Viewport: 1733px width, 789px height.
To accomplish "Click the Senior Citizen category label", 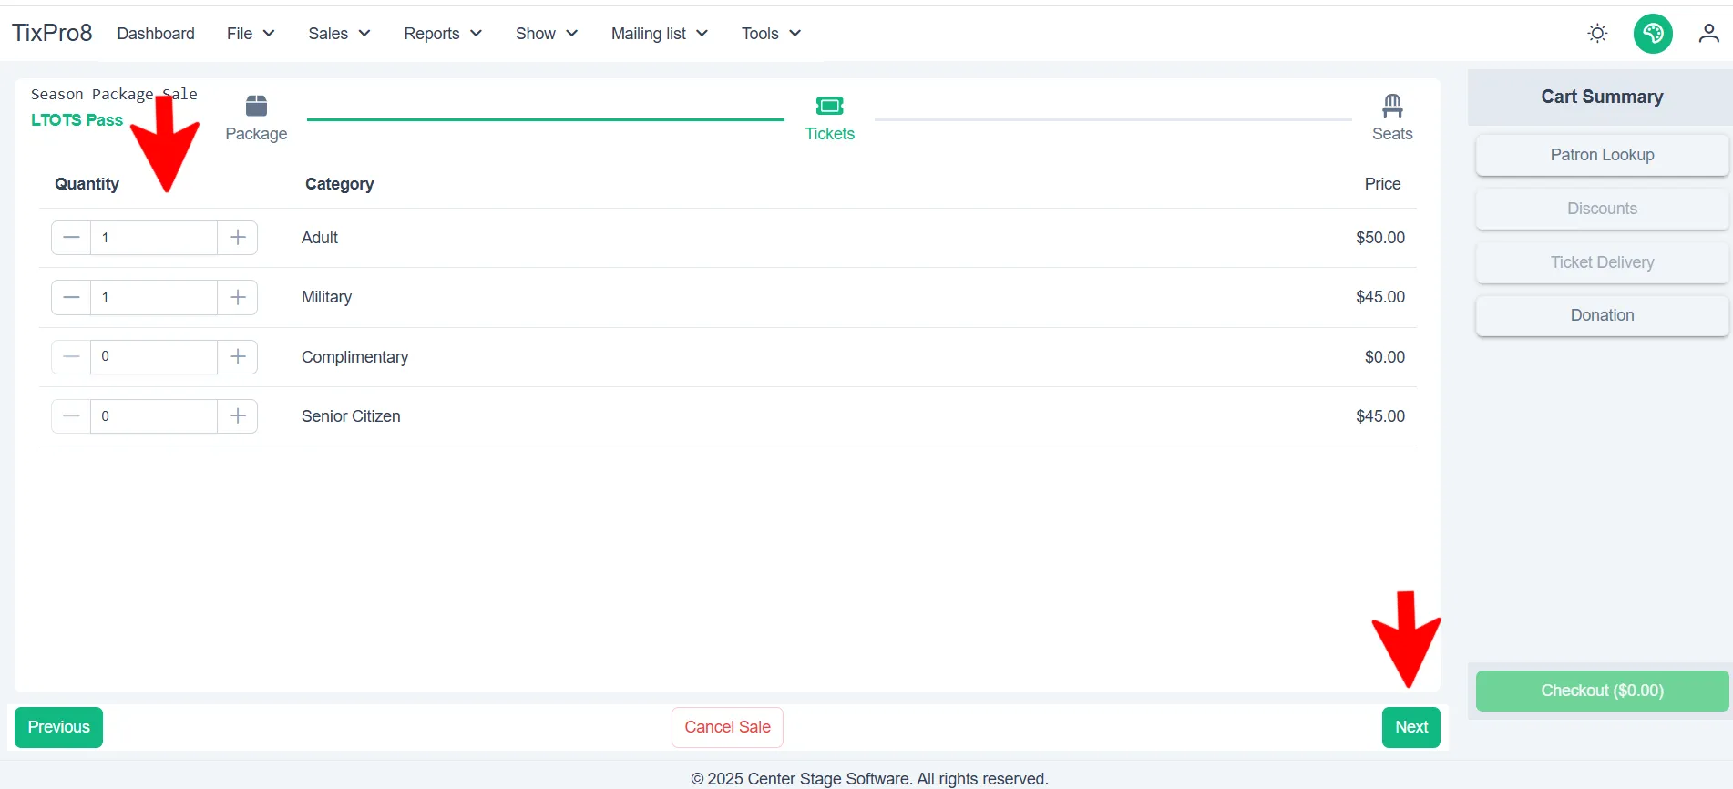I will click(351, 416).
